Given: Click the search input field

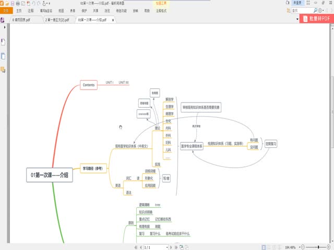Looking at the screenshot, I should pos(301,10).
